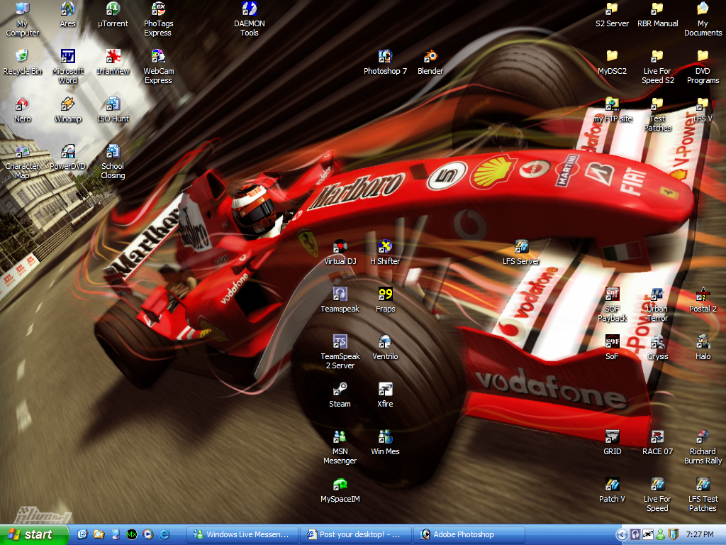
Task: Click the Internet Explorer quick launch icon
Action: pos(164,534)
